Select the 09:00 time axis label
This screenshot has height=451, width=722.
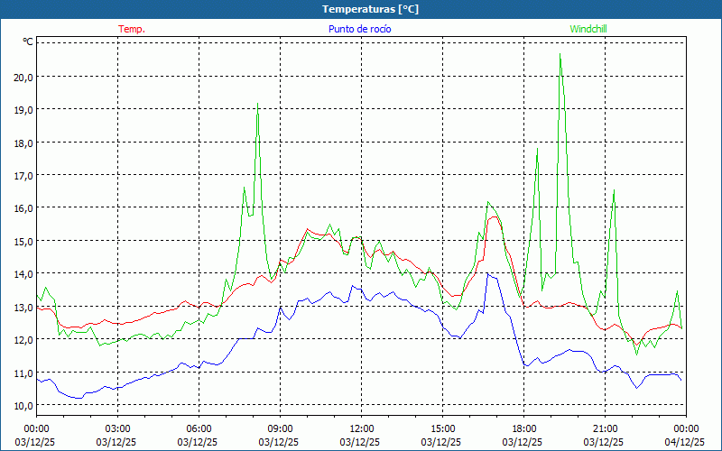click(280, 428)
